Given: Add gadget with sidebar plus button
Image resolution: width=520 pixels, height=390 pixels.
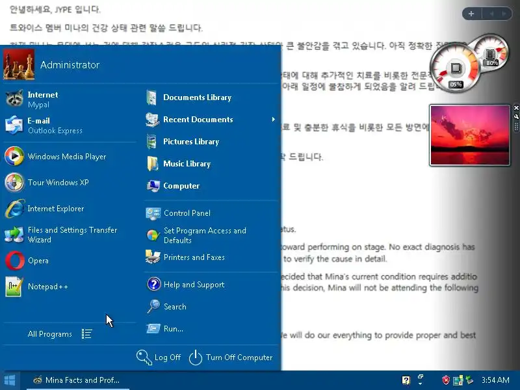Looking at the screenshot, I should tap(471, 14).
